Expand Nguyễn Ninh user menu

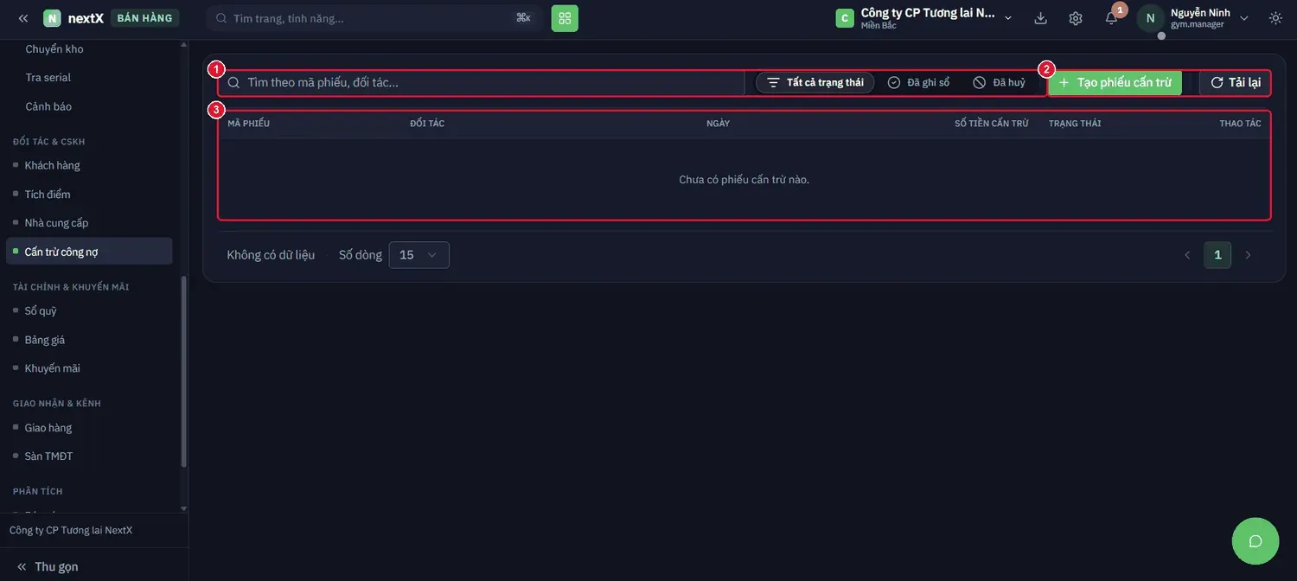(x=1244, y=18)
